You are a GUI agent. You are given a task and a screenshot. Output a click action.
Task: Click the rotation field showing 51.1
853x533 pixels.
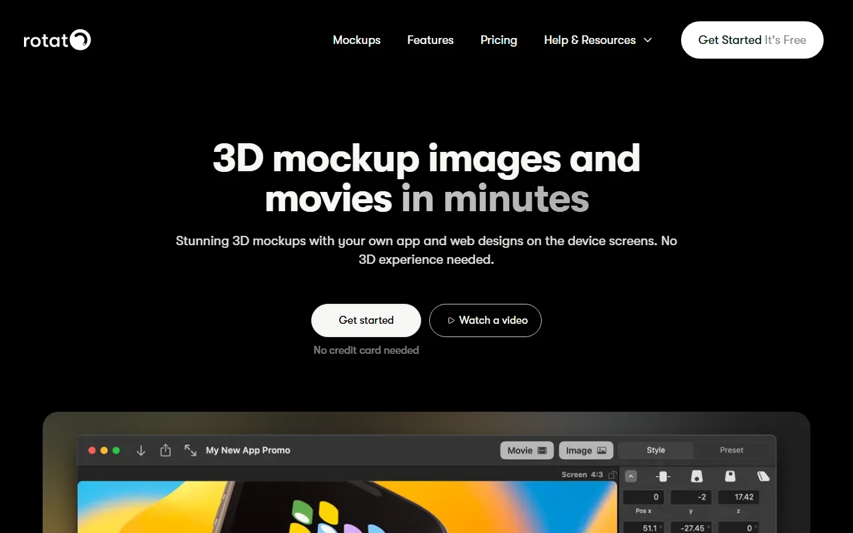[x=644, y=528]
